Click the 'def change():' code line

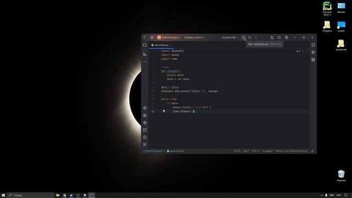pos(170,71)
